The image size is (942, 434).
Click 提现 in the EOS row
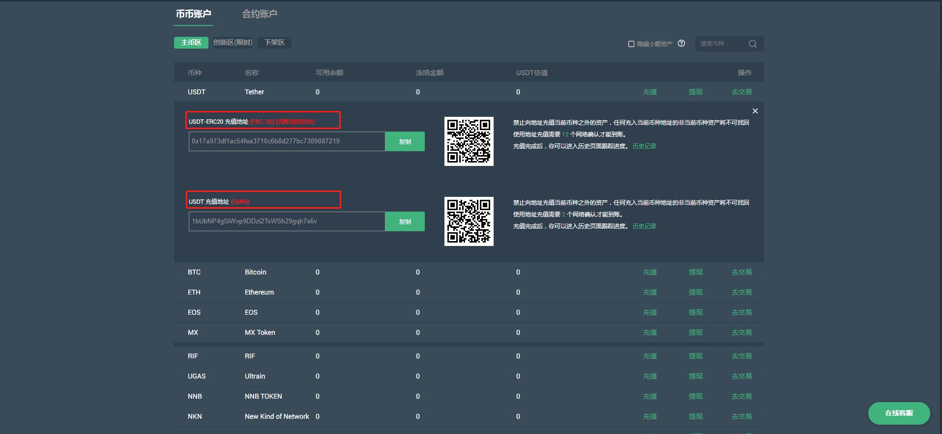click(696, 312)
